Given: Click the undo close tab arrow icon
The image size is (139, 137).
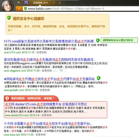Looking at the screenshot, I should [x=19, y=3].
